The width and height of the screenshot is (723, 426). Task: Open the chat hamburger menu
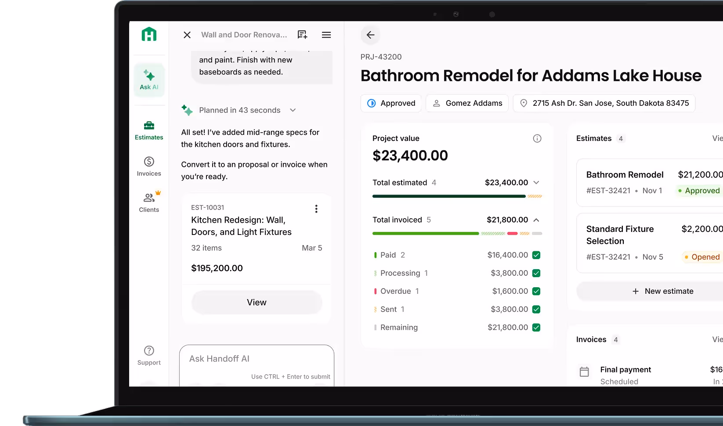pyautogui.click(x=326, y=35)
